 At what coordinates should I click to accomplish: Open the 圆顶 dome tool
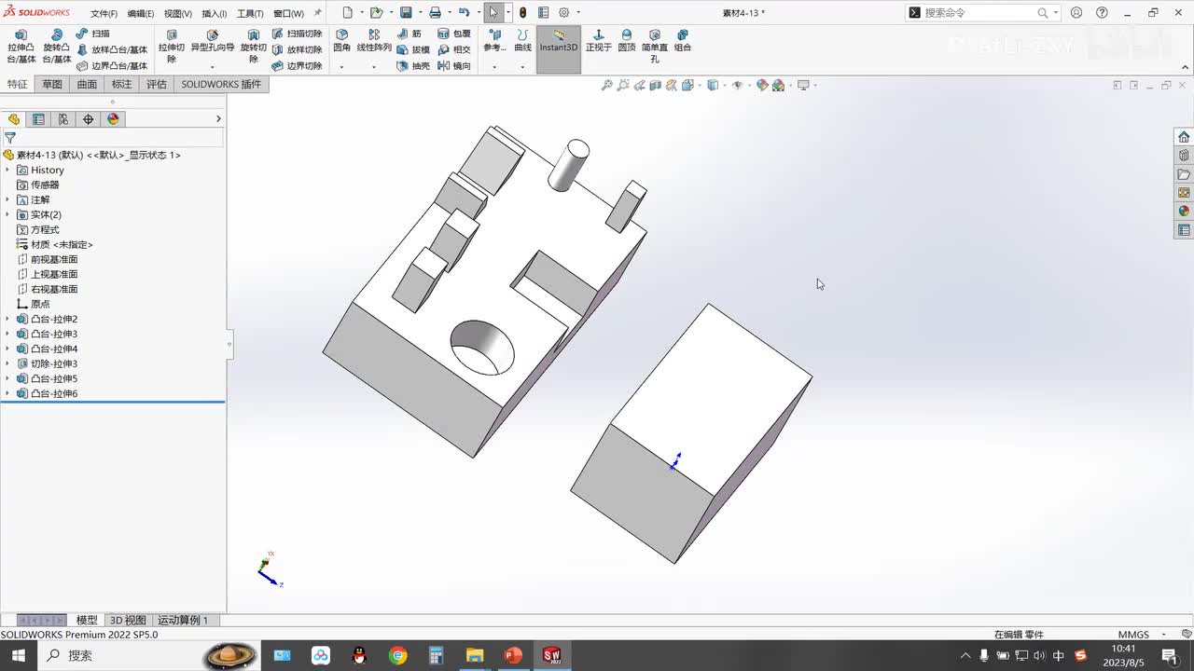tap(627, 41)
